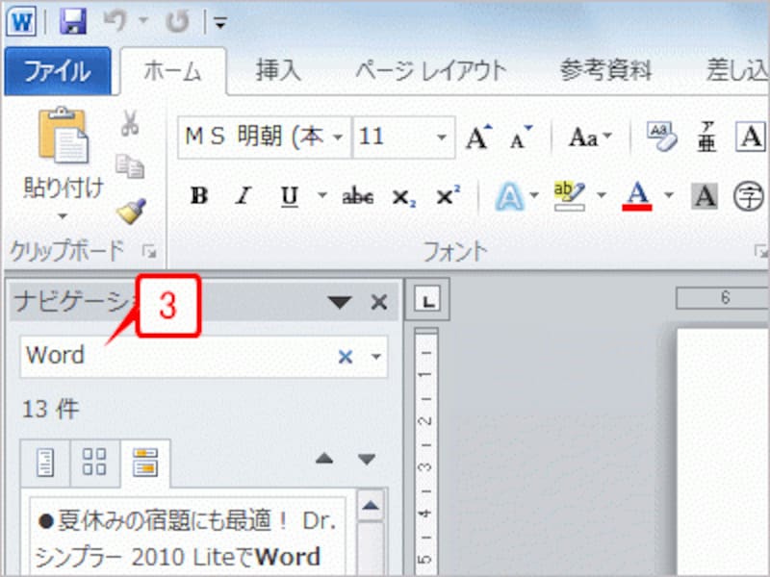Image resolution: width=770 pixels, height=577 pixels.
Task: Toggle superscript formatting
Action: coord(448,196)
